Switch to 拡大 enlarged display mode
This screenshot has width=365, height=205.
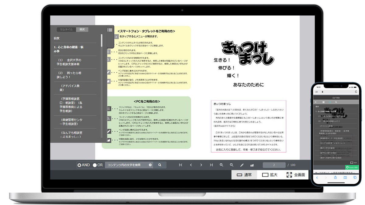pyautogui.click(x=270, y=175)
